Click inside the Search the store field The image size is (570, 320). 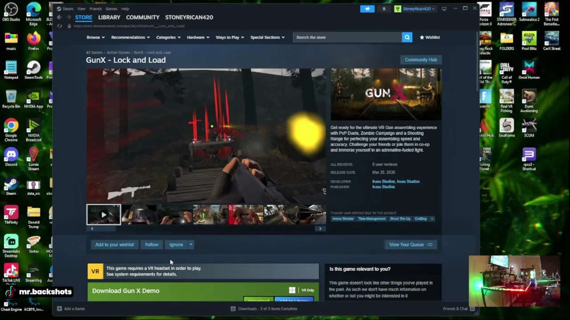[347, 37]
